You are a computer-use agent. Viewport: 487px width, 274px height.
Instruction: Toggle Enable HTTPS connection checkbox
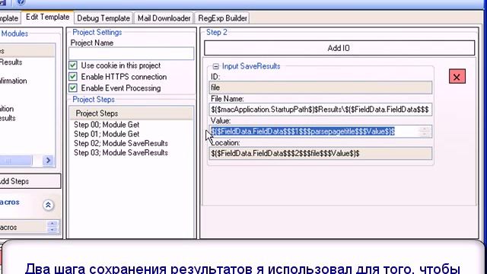pos(73,77)
